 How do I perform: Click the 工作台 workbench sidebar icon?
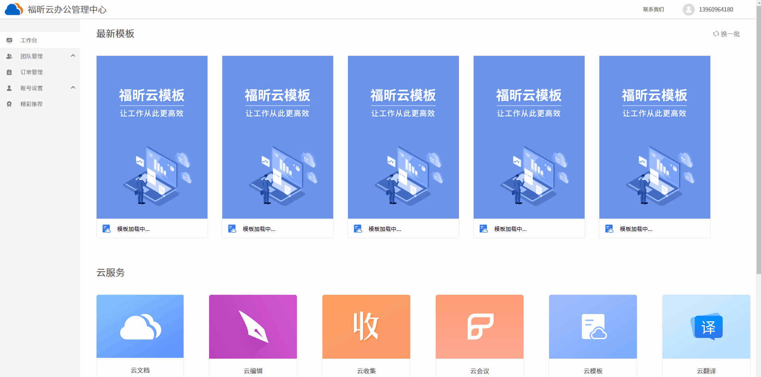tap(10, 40)
